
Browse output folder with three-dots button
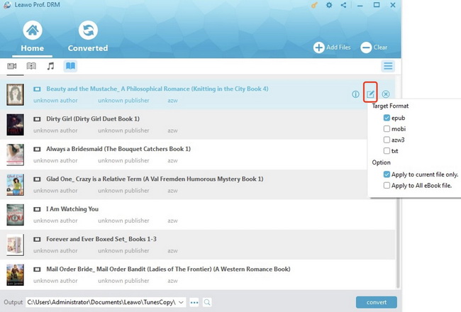pos(194,302)
